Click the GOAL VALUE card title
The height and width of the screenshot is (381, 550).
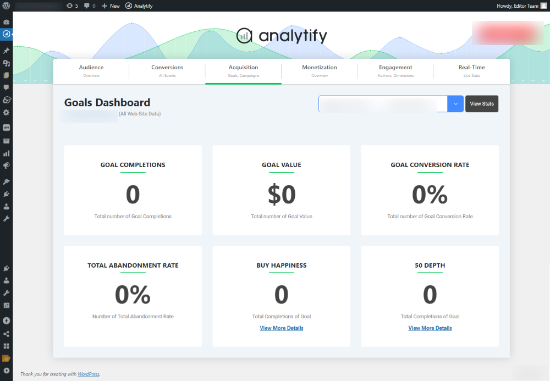[x=282, y=165]
